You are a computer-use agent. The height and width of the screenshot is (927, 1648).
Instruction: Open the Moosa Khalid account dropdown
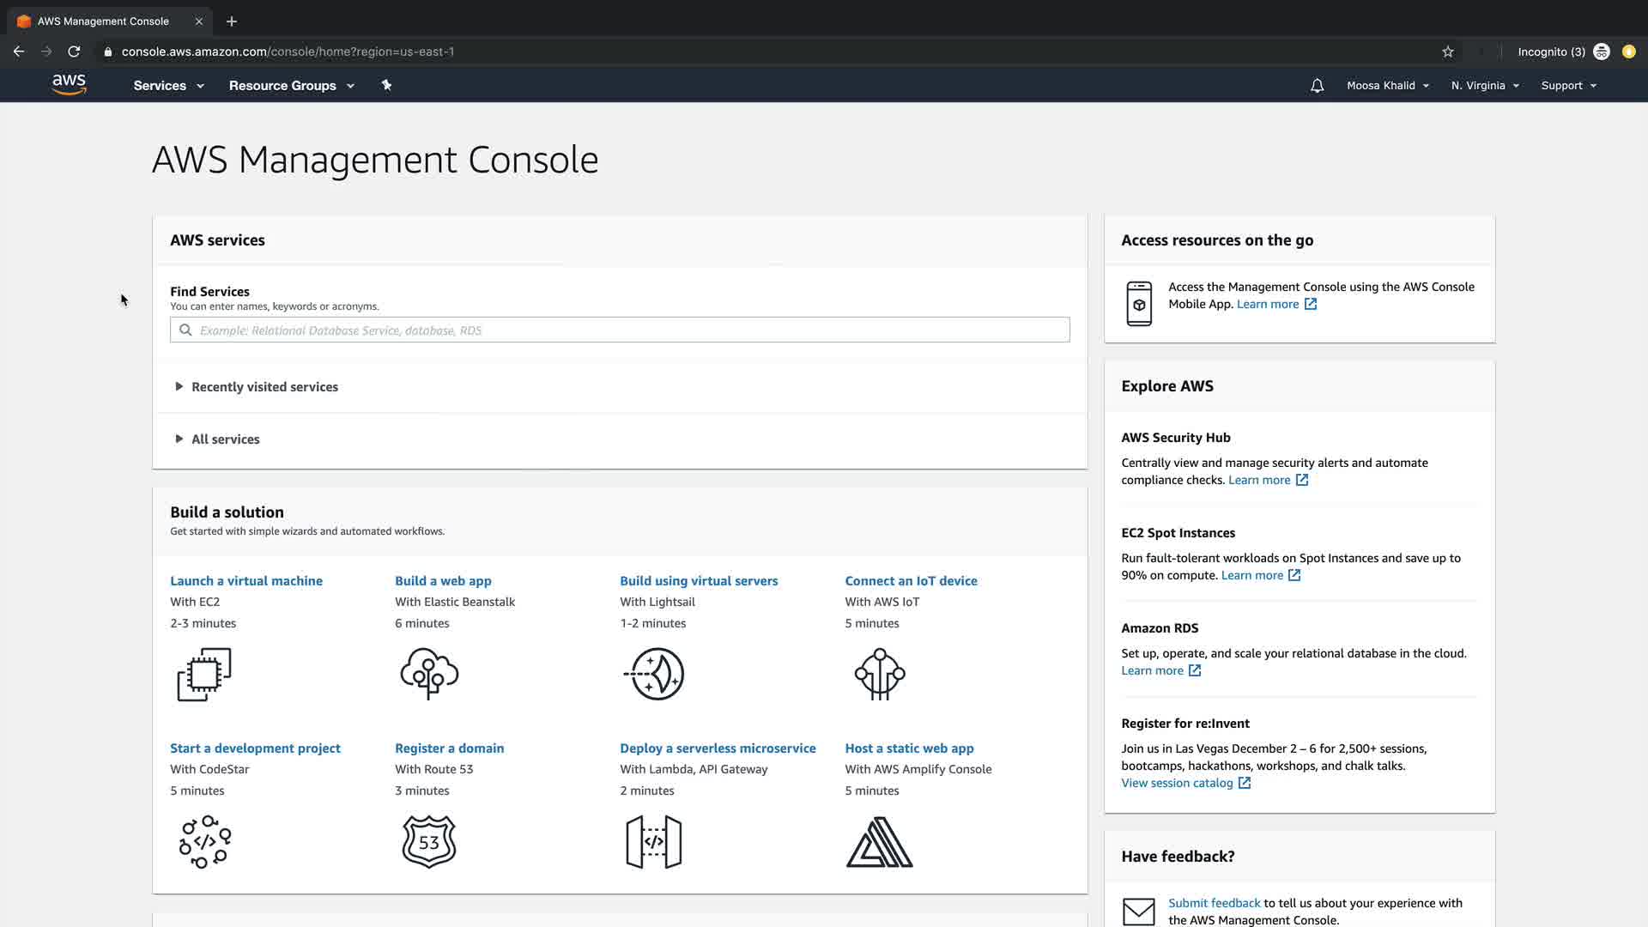pos(1387,86)
